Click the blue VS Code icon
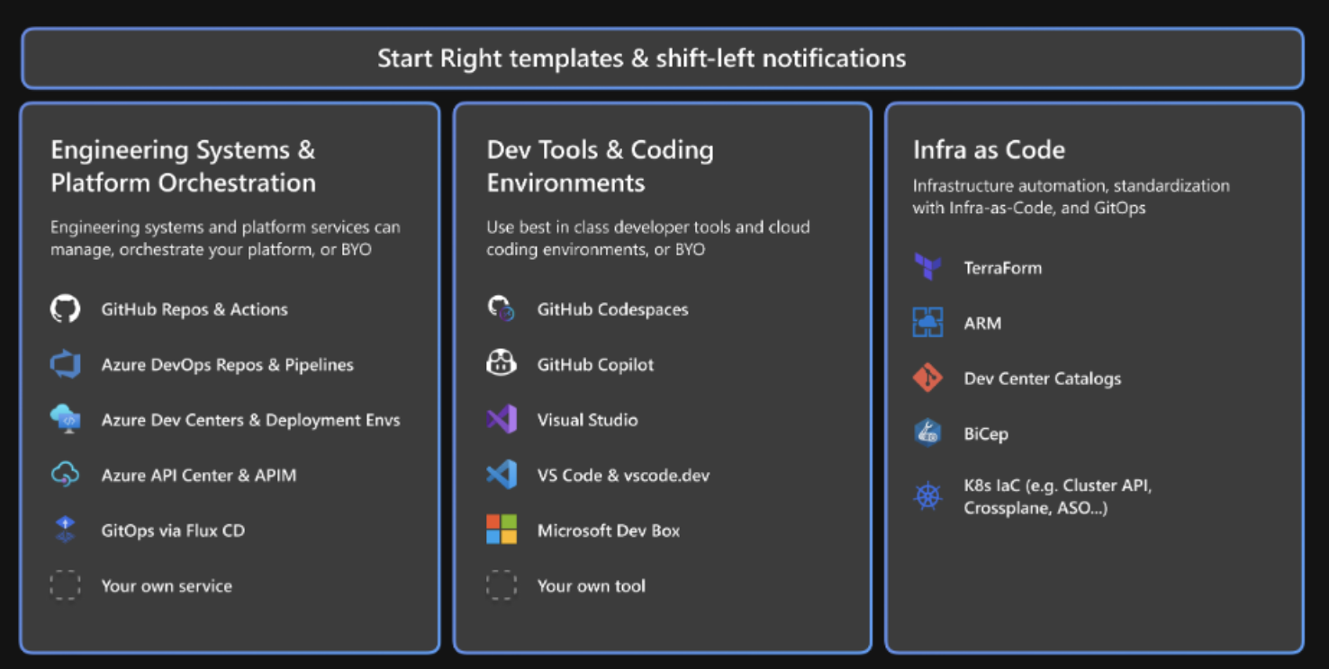Viewport: 1329px width, 669px height. pyautogui.click(x=502, y=475)
